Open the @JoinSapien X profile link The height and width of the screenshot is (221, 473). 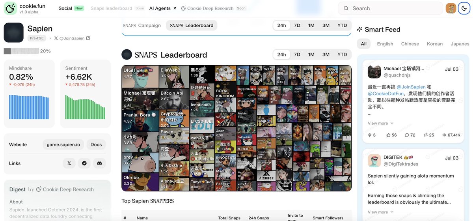[x=72, y=38]
